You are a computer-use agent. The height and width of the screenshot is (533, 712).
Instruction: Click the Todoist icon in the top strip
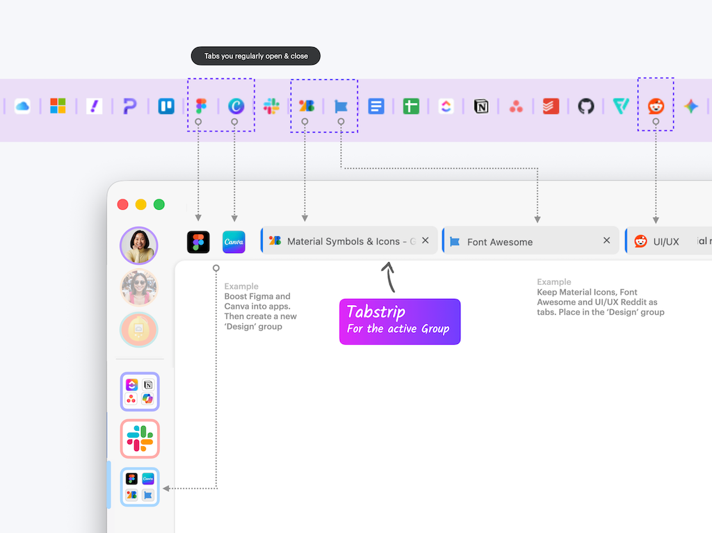(x=551, y=106)
